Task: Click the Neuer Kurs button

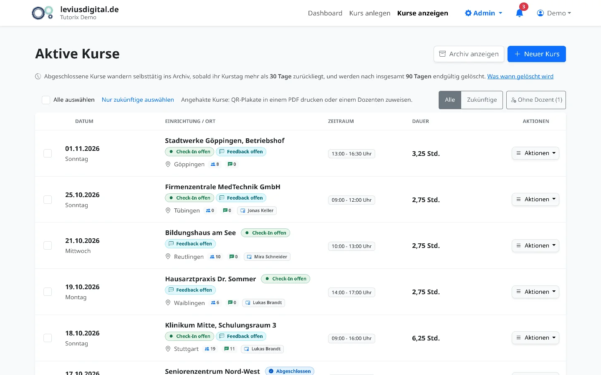Action: pyautogui.click(x=537, y=54)
